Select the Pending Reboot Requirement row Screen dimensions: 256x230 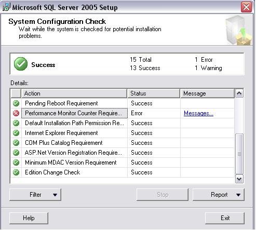pyautogui.click(x=123, y=103)
